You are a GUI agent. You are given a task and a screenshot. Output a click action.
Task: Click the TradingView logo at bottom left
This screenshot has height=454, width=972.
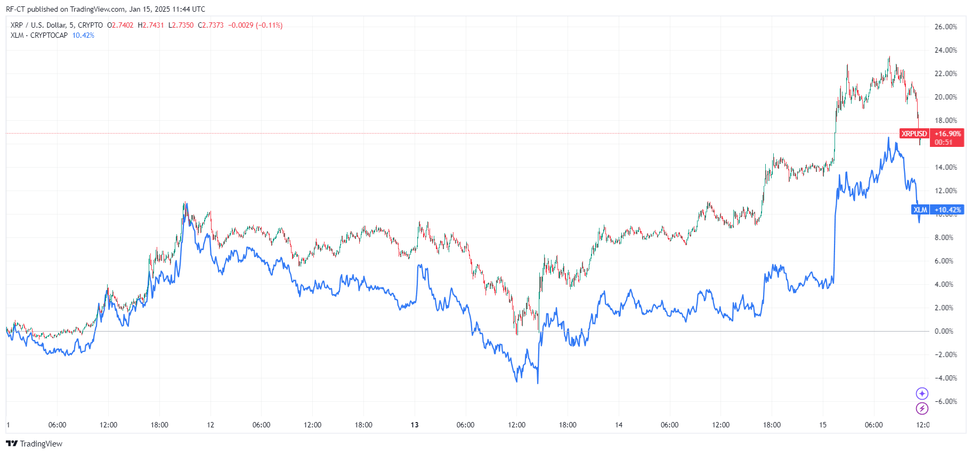(34, 443)
